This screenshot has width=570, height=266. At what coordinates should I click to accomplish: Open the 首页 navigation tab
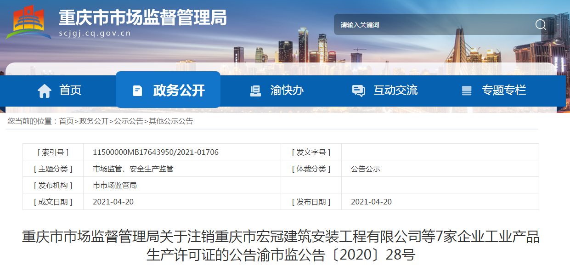(x=70, y=90)
